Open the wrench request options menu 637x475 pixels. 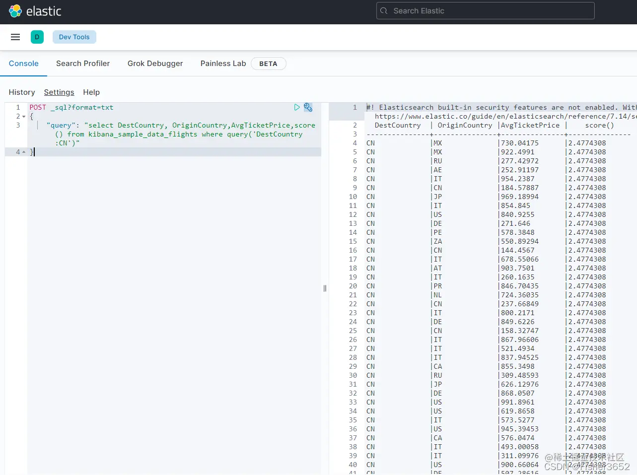(x=308, y=107)
